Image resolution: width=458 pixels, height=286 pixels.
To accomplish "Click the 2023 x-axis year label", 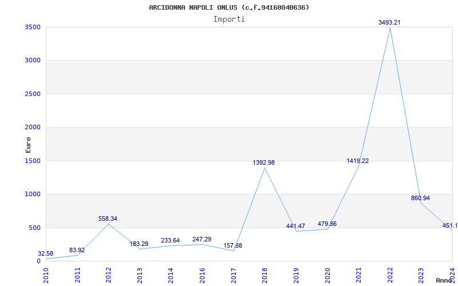I will [421, 275].
